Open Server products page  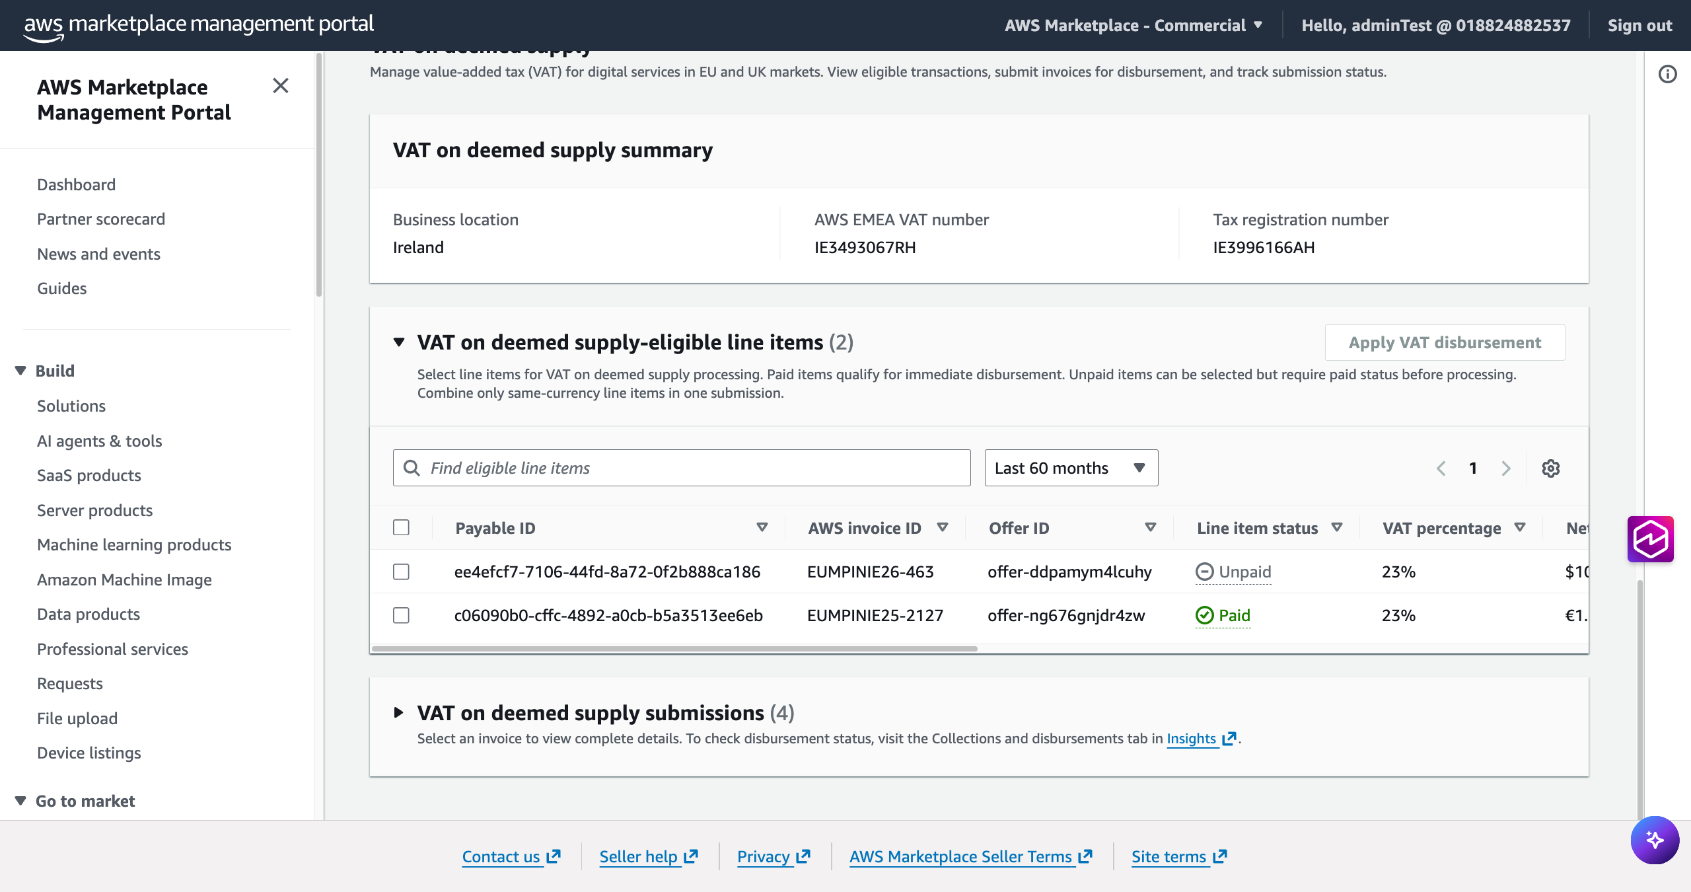click(x=95, y=510)
